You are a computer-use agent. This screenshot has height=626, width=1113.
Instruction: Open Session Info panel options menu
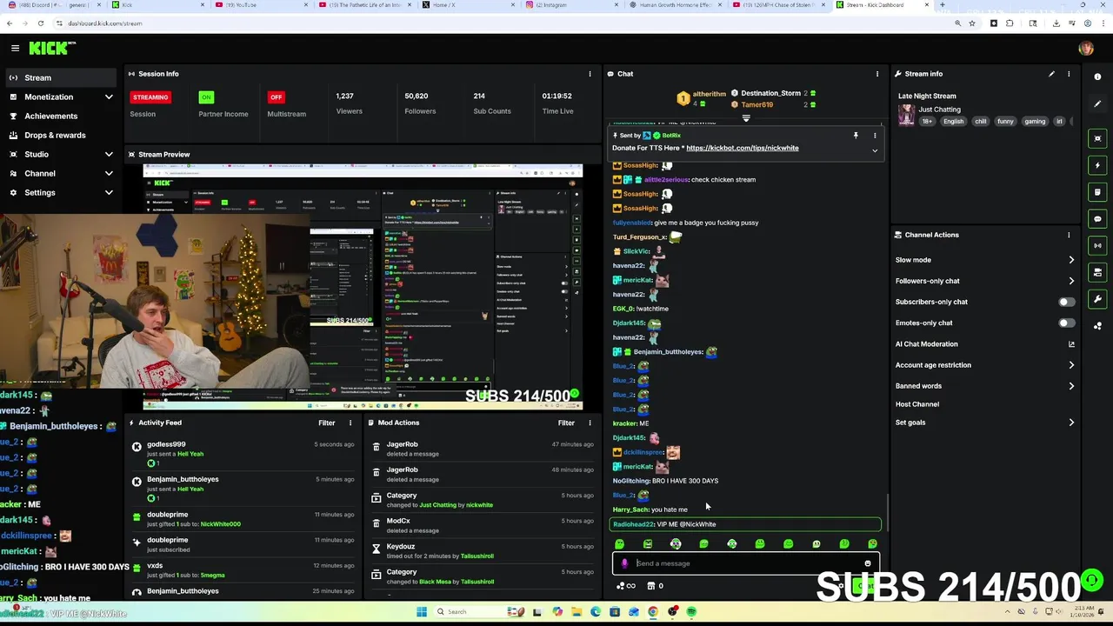pos(590,74)
